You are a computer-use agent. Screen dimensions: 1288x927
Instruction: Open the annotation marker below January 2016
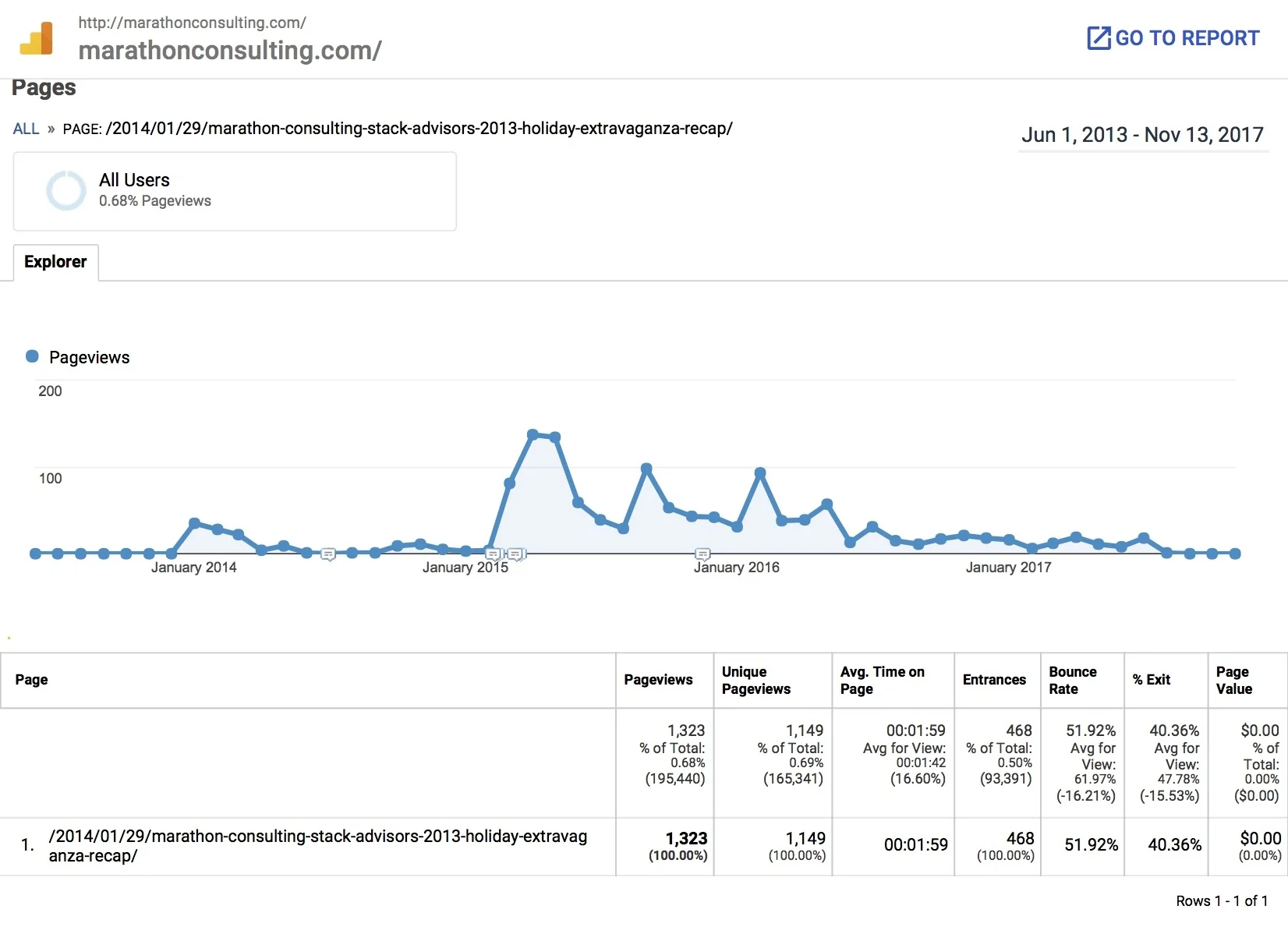click(x=702, y=554)
